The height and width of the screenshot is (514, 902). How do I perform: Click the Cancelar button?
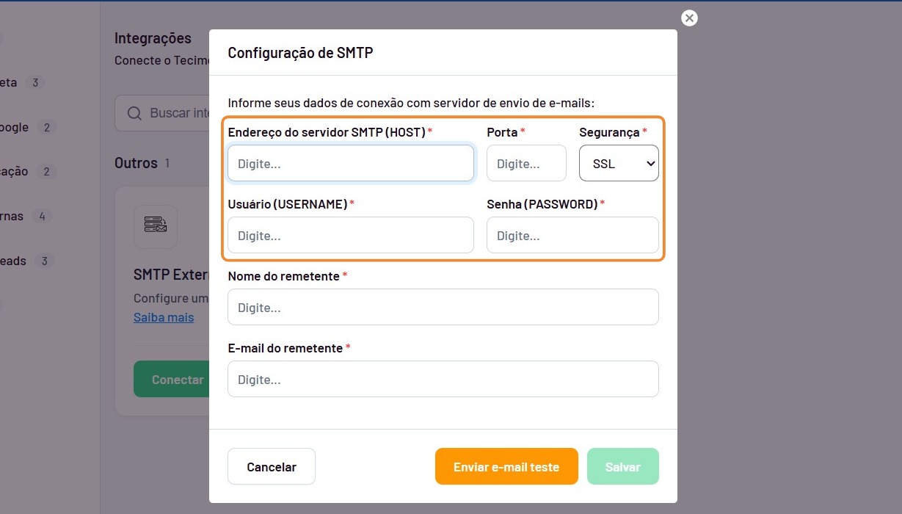[x=272, y=466]
